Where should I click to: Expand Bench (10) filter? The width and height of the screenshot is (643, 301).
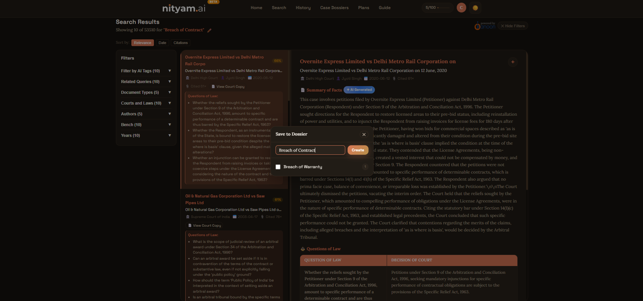click(x=146, y=125)
